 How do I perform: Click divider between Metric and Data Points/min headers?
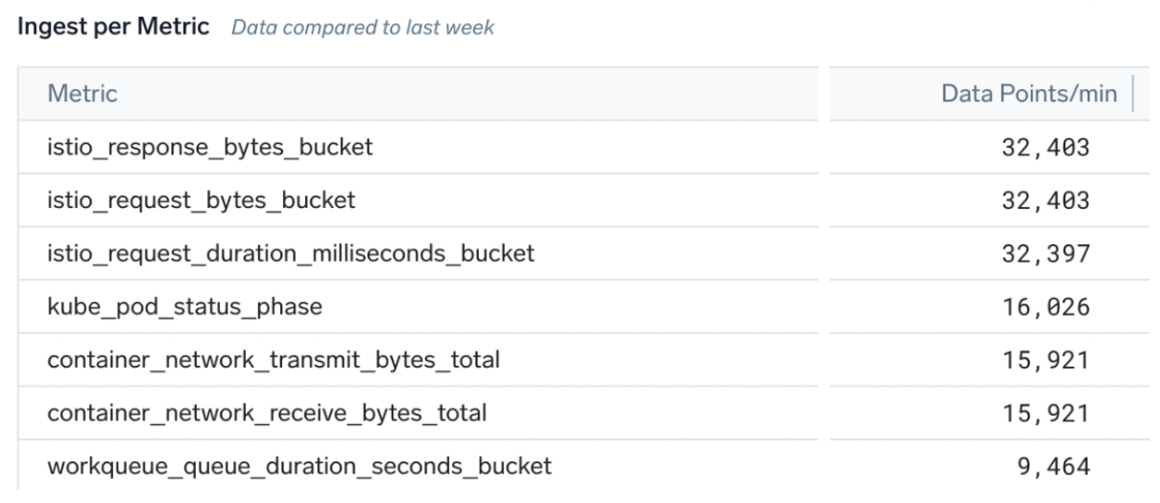[x=824, y=94]
